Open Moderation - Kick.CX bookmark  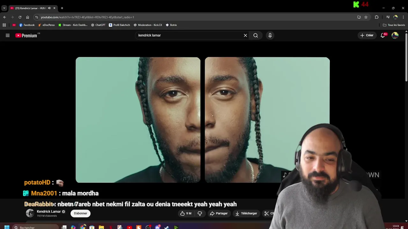(x=148, y=25)
